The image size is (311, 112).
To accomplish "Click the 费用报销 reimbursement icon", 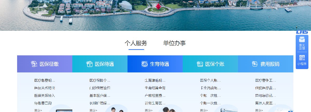I will [x=255, y=64].
